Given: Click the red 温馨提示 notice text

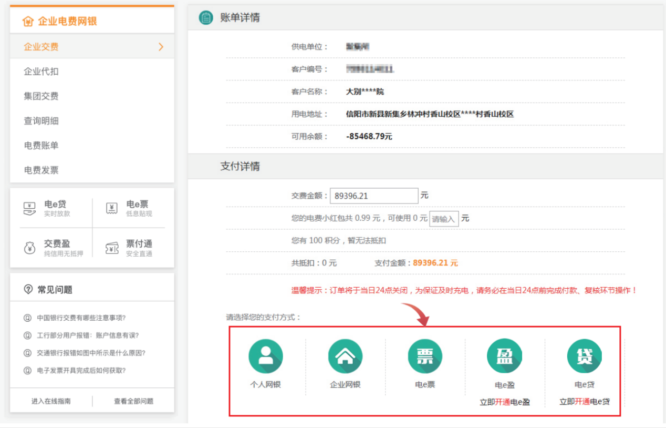Looking at the screenshot, I should (464, 290).
